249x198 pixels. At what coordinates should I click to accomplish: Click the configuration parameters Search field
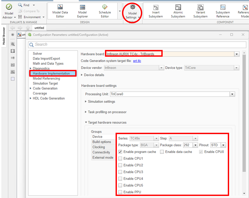137,45
